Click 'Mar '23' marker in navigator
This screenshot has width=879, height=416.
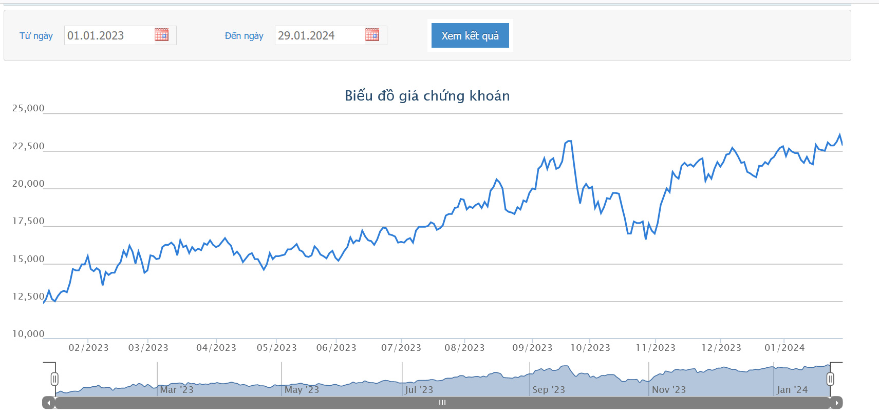pyautogui.click(x=176, y=390)
